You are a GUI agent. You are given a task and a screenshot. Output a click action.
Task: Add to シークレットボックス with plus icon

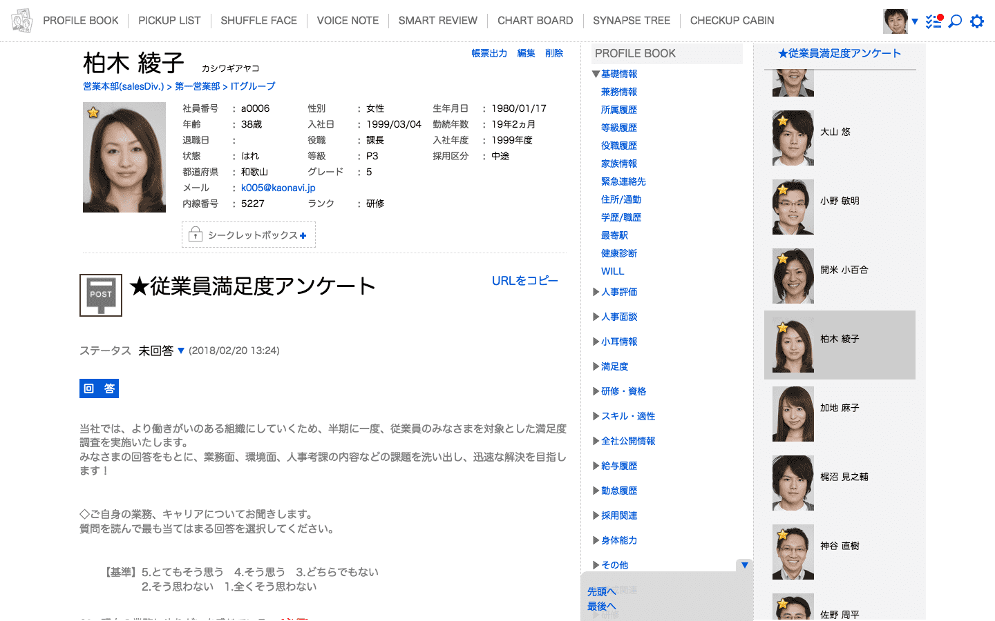[303, 235]
